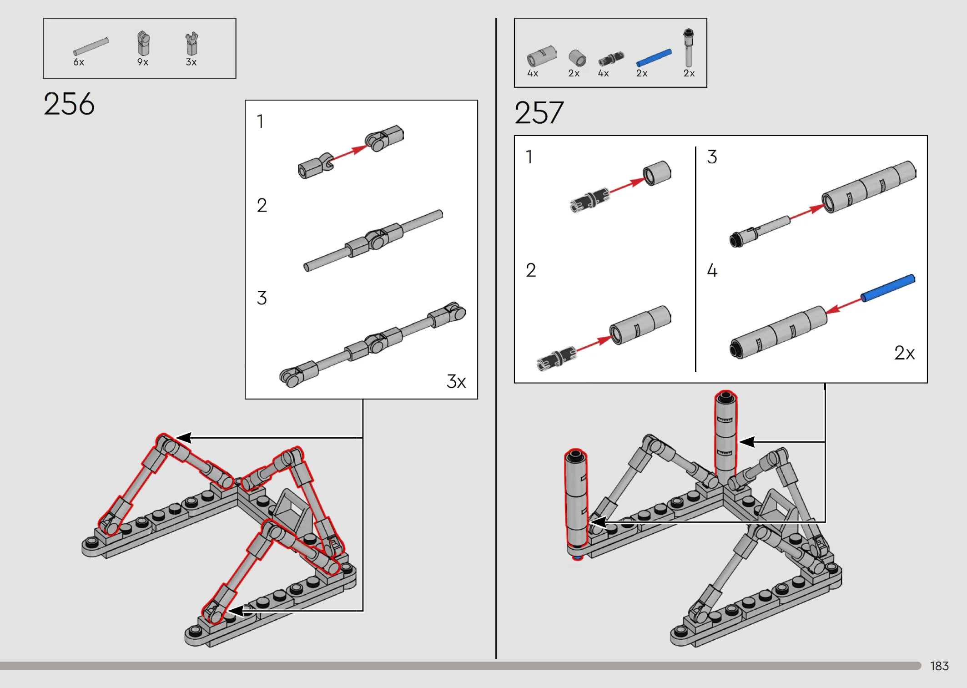Click the 4x gray cylinder connector part
Image resolution: width=967 pixels, height=688 pixels.
point(542,56)
